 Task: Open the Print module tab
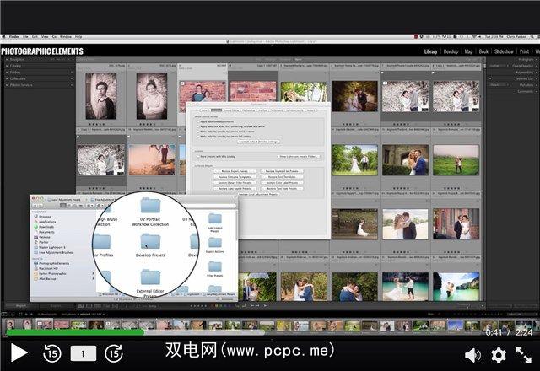[524, 51]
